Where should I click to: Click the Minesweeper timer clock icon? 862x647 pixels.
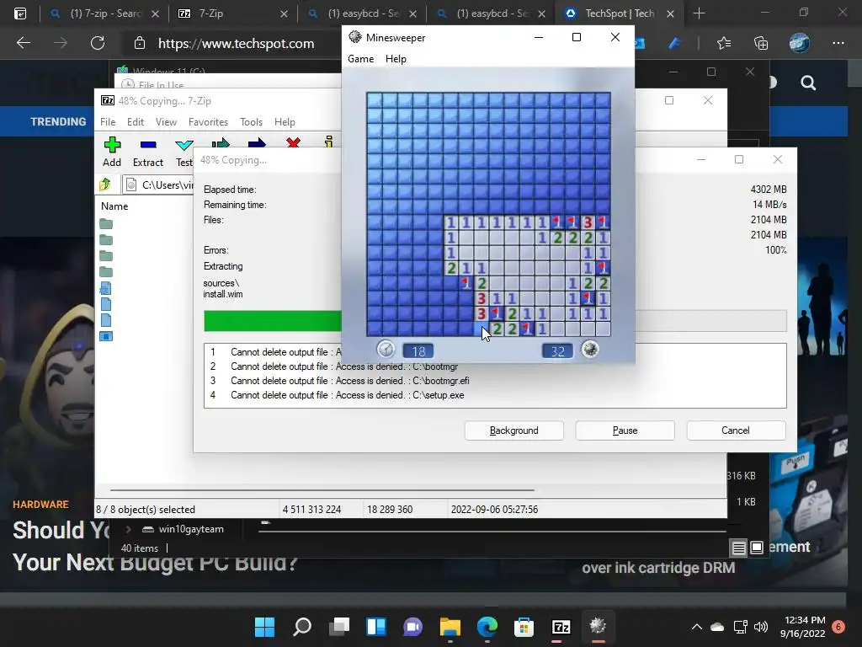386,350
